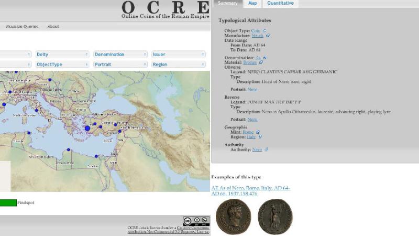Open the Visualize Queries menu item
This screenshot has width=419, height=236.
tap(22, 27)
